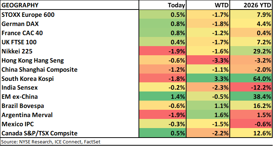Select France CAC 40 YTD cell 0.4%
Image resolution: width=273 pixels, height=146 pixels.
click(251, 33)
